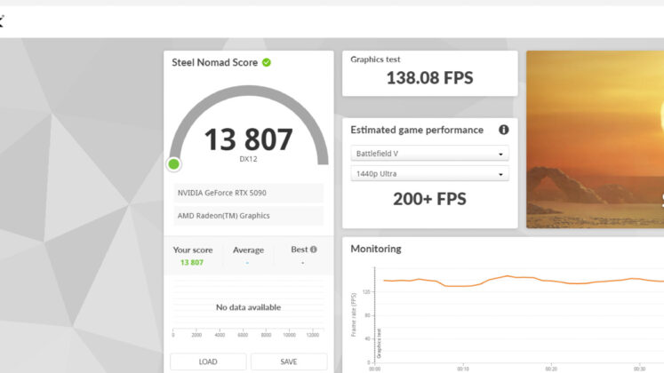Click the green Your score value 13 807
The image size is (664, 373).
pyautogui.click(x=192, y=263)
